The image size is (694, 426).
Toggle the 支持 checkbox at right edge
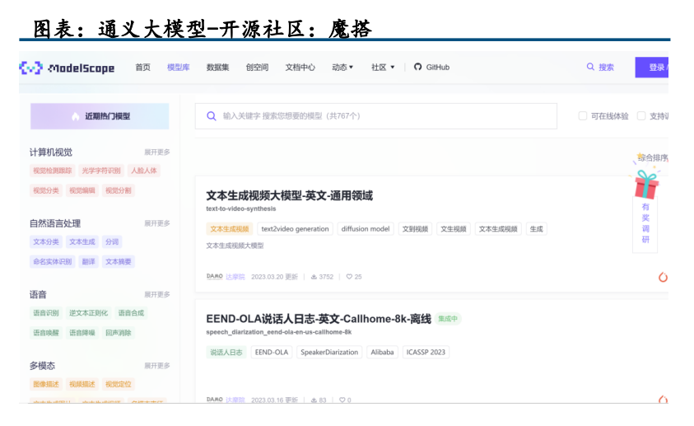pyautogui.click(x=641, y=116)
